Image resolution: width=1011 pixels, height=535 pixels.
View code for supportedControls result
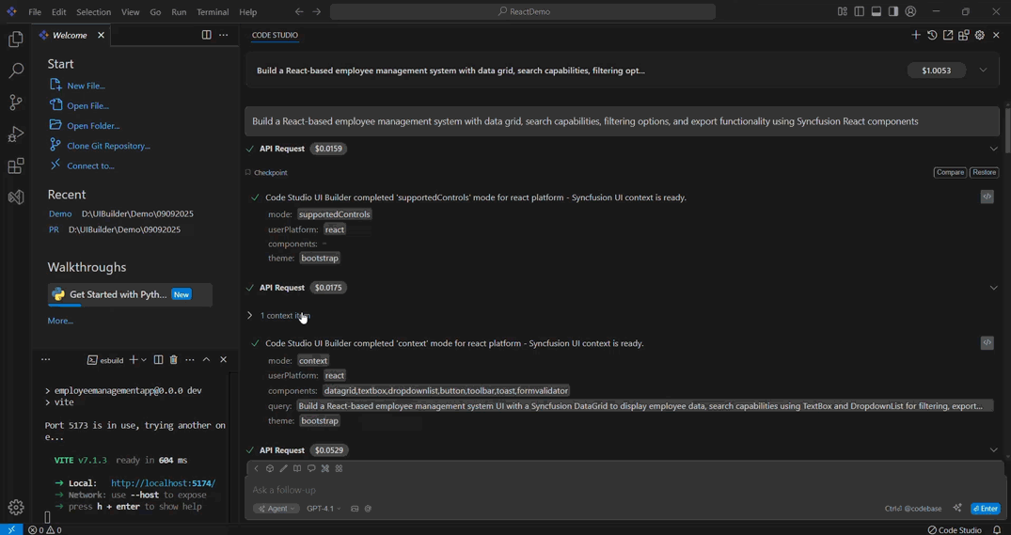987,197
